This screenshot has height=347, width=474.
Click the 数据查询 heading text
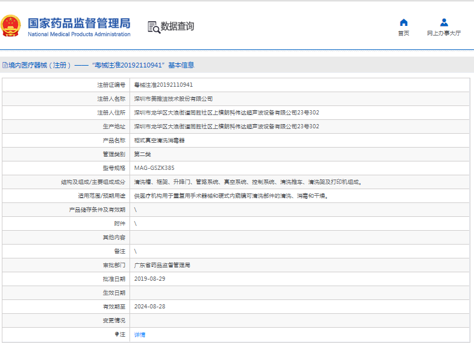pos(177,27)
